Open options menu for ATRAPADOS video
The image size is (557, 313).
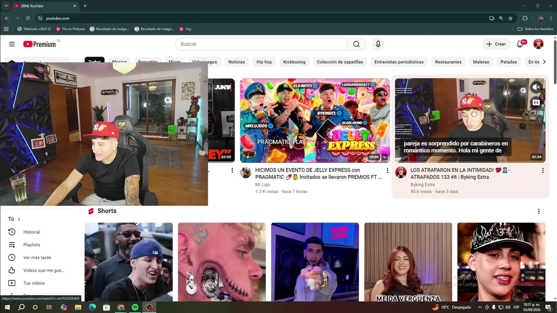pyautogui.click(x=543, y=170)
